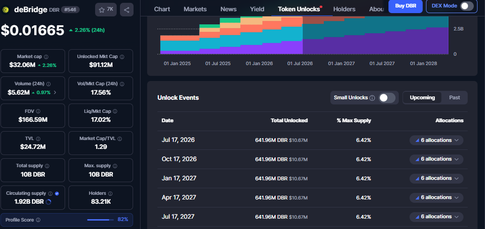The image size is (485, 229).
Task: Click the circulating supply progress ring icon
Action: pyautogui.click(x=48, y=202)
